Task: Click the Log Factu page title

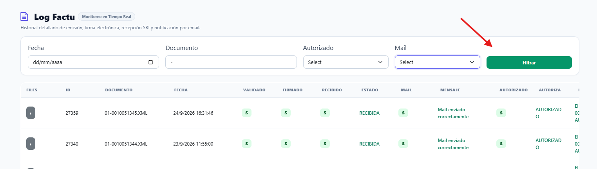Action: tap(54, 17)
